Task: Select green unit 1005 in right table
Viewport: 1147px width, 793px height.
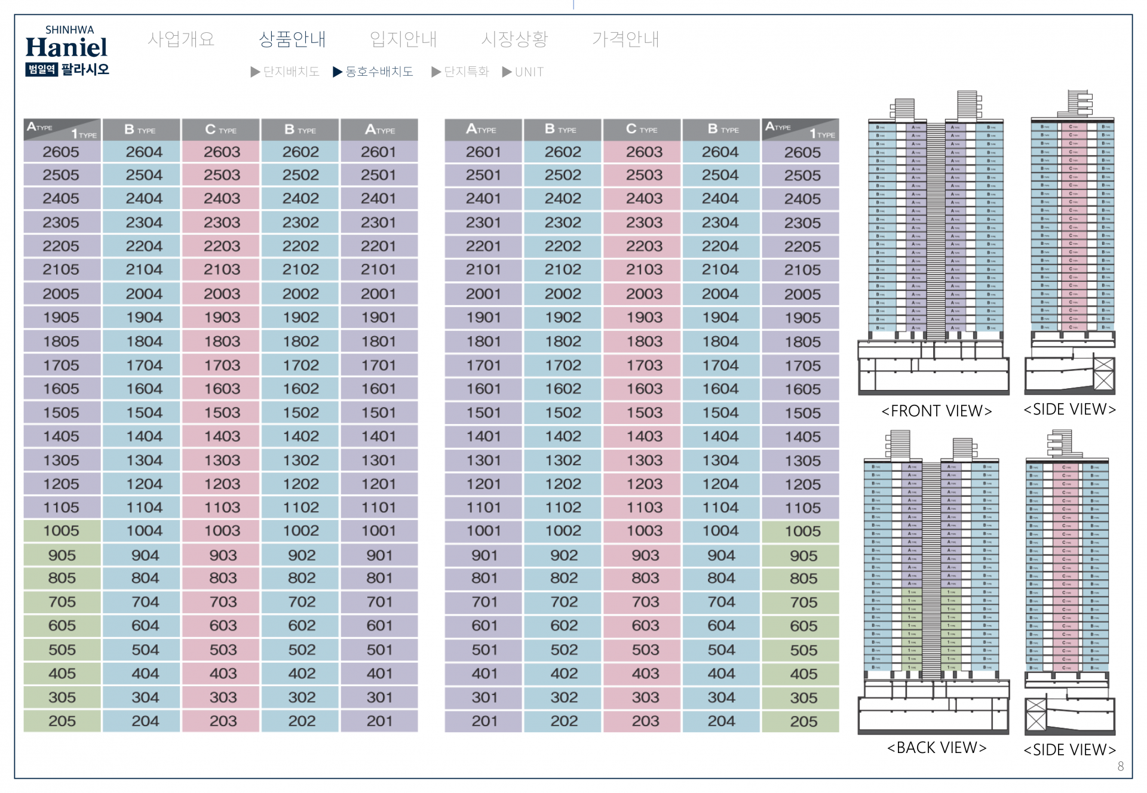Action: point(802,531)
